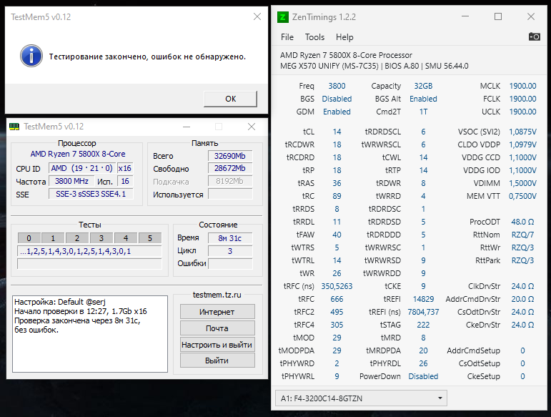
Task: Click the Capacity value 32GB
Action: pos(423,86)
